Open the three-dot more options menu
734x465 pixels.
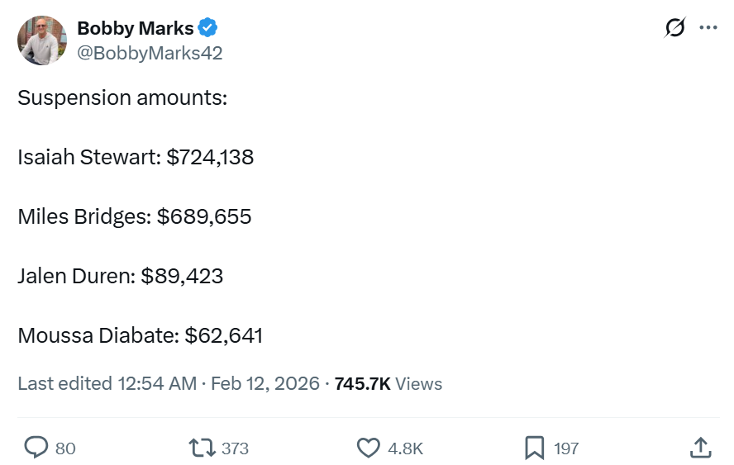708,28
